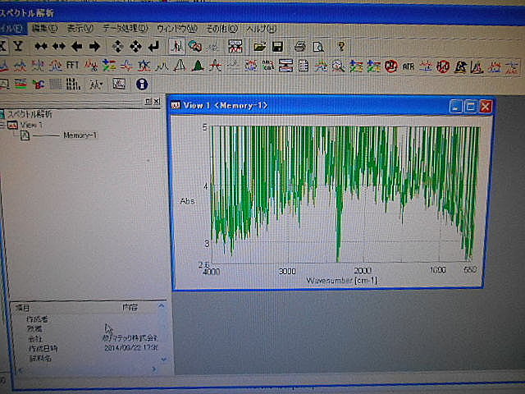Viewport: 525px width, 394px height.
Task: Click the magnifier spectrum search icon
Action: pos(338,66)
